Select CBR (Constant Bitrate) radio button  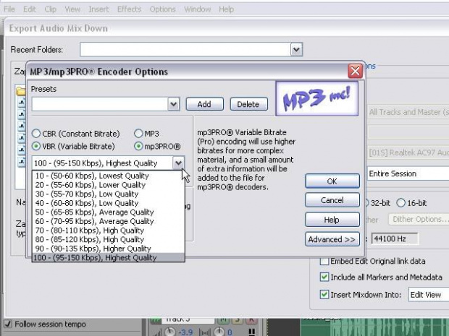36,134
